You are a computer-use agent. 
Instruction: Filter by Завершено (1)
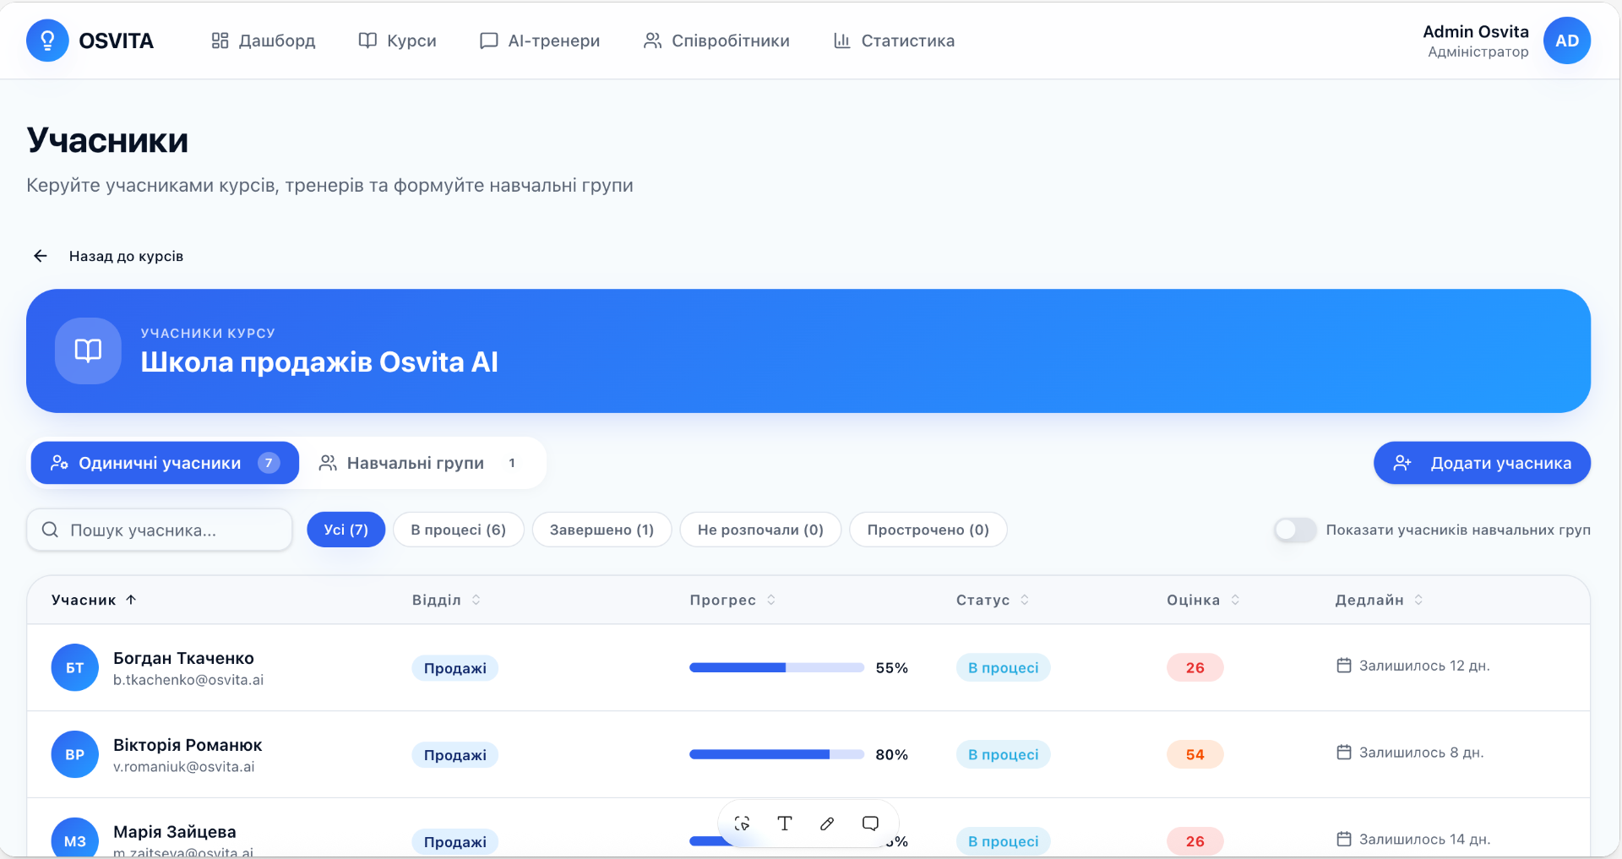tap(601, 530)
